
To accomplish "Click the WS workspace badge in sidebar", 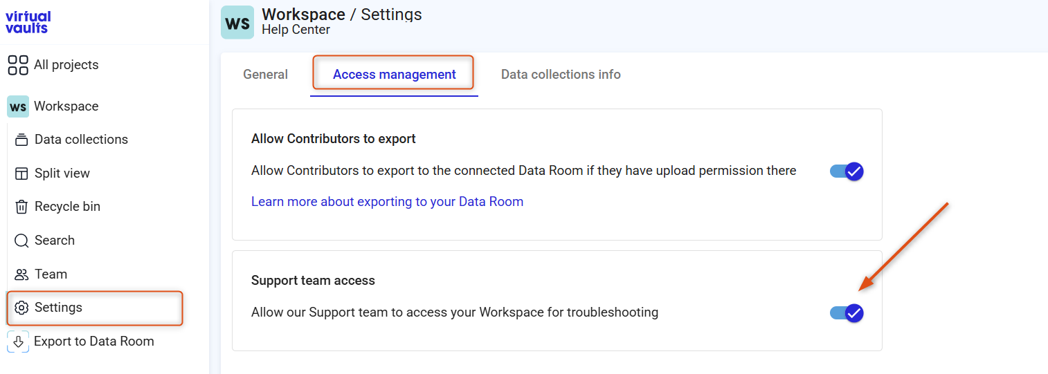I will pos(18,106).
